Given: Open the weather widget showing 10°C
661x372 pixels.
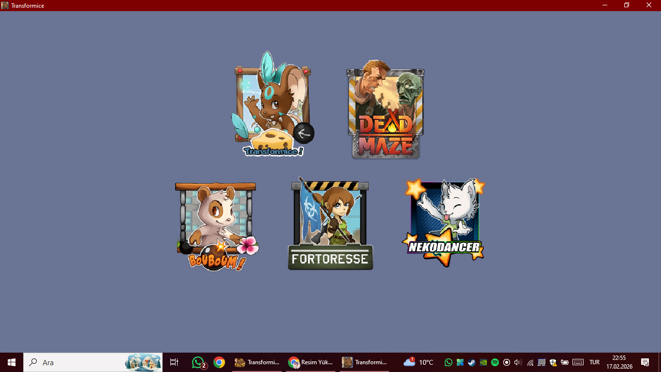Looking at the screenshot, I should click(419, 362).
